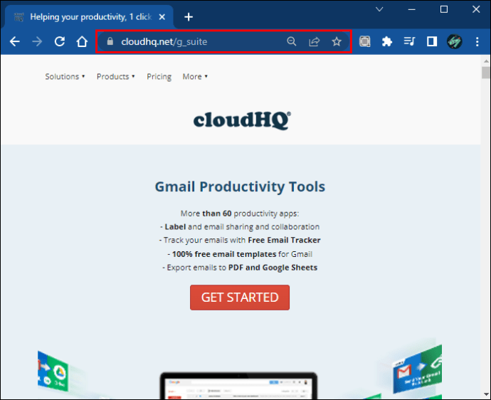
Task: Click the scrollbar up arrow
Action: coord(486,60)
